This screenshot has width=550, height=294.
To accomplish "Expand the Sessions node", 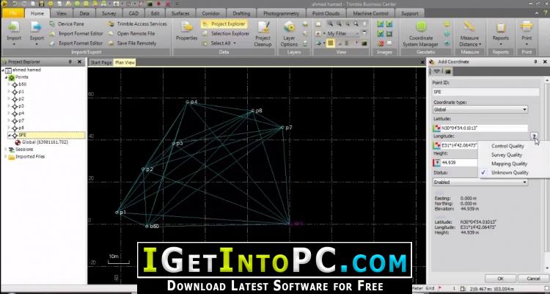I will [x=5, y=149].
